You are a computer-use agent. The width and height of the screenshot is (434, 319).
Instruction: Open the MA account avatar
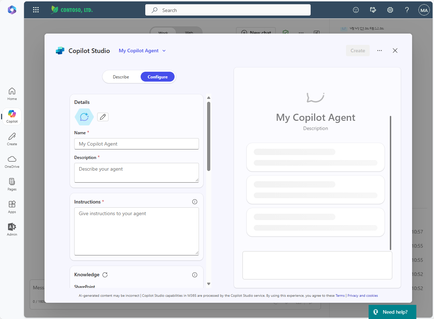coord(424,10)
